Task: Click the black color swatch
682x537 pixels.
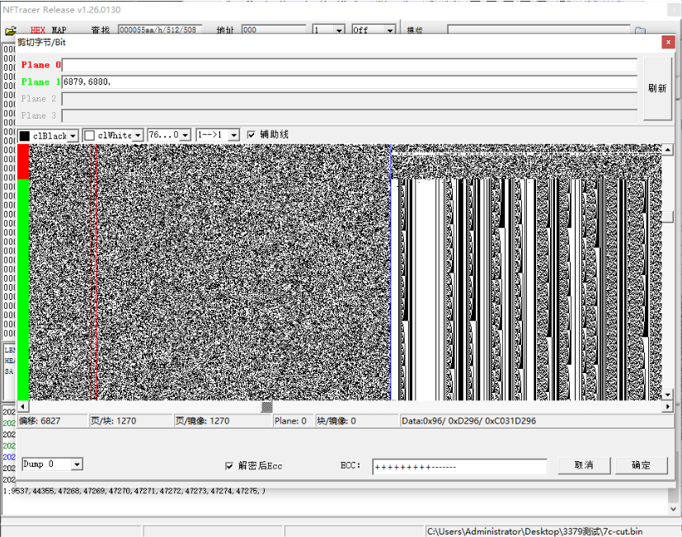Action: click(25, 136)
